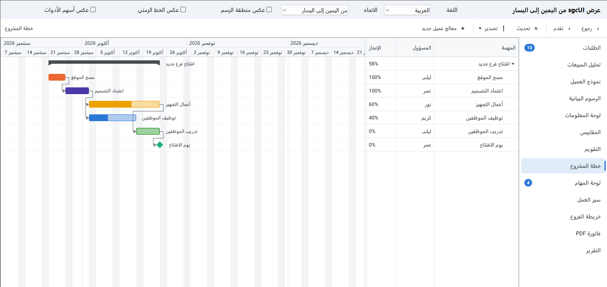The width and height of the screenshot is (607, 287).
Task: Open الطلبات in the sidebar
Action: [x=563, y=48]
